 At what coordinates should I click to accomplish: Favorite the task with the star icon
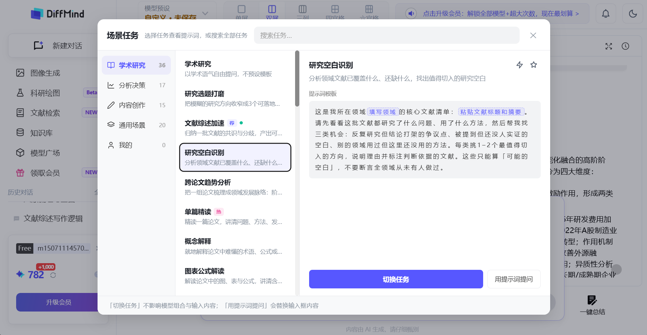(534, 65)
